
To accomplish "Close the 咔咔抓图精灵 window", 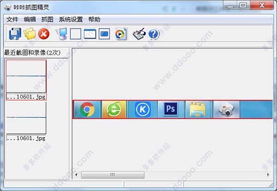I will click(x=262, y=5).
